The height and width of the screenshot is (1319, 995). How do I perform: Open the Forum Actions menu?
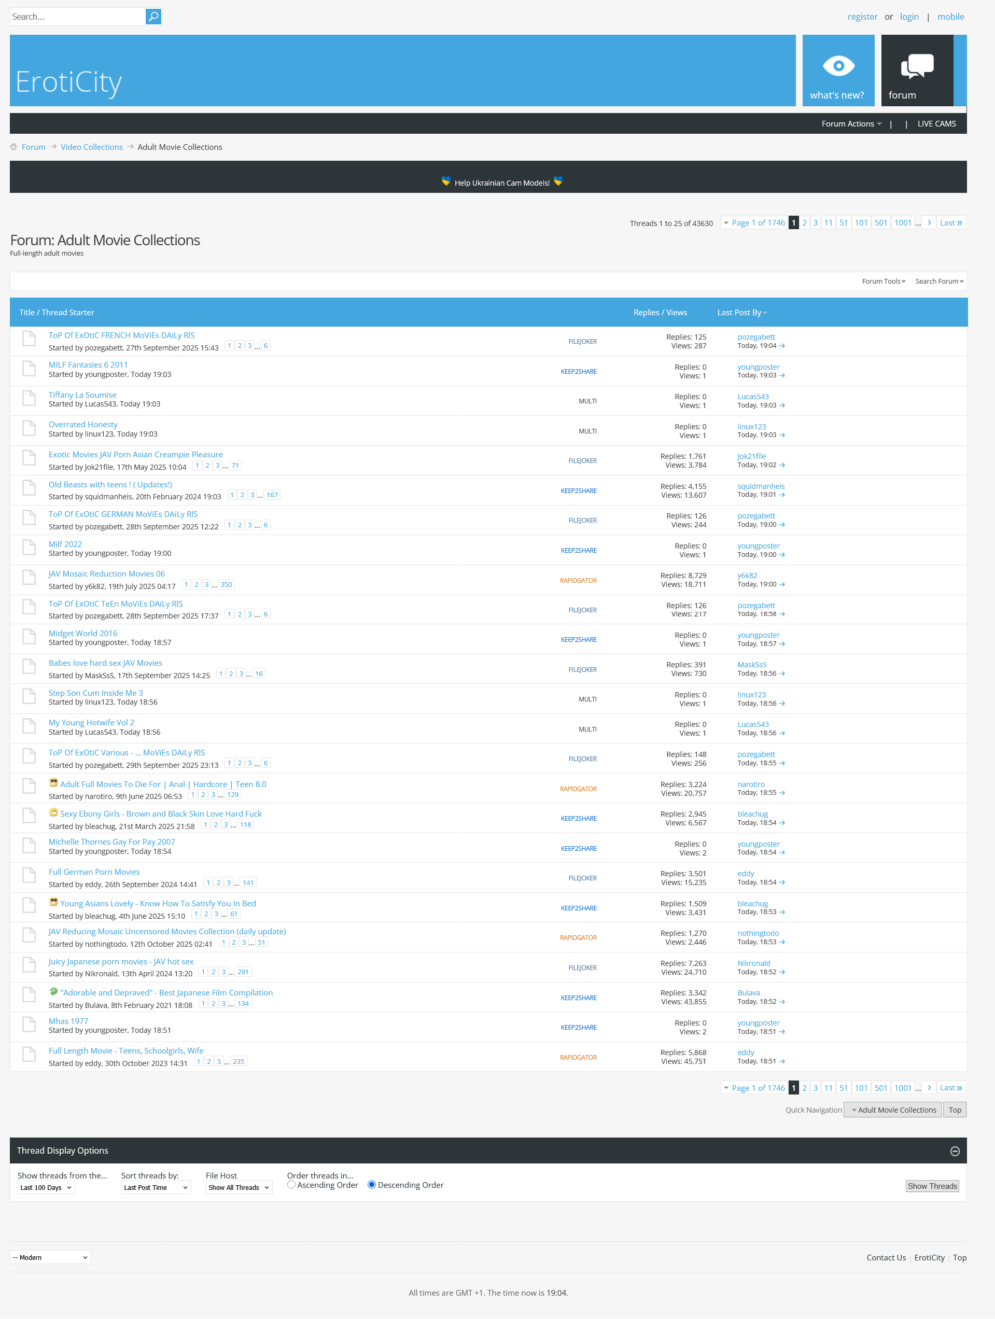tap(851, 124)
